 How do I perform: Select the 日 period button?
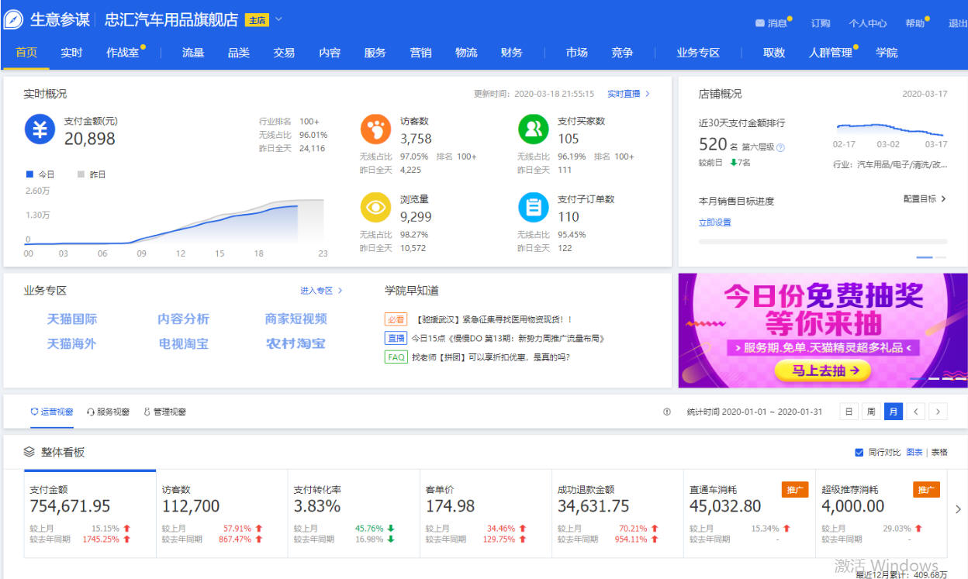coord(849,412)
